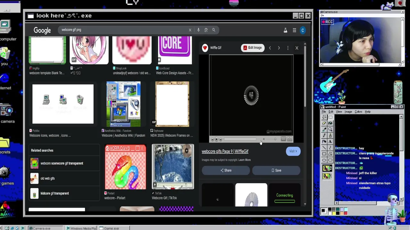Open the Pixlart rainbow snake thumbnail
410x230 pixels.
point(126,167)
